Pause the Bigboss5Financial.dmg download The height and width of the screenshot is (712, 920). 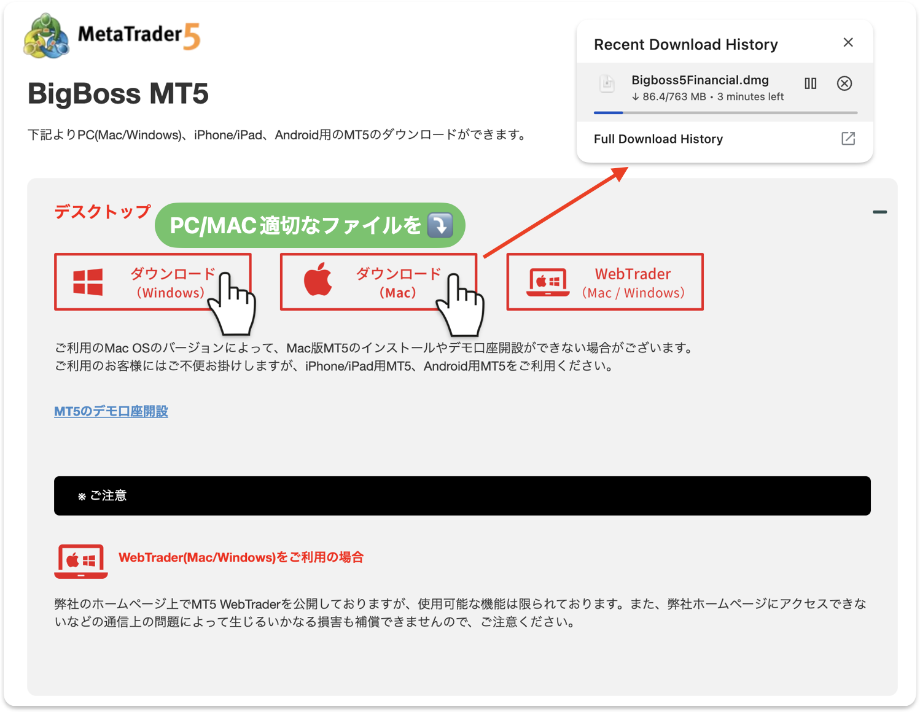pos(811,83)
